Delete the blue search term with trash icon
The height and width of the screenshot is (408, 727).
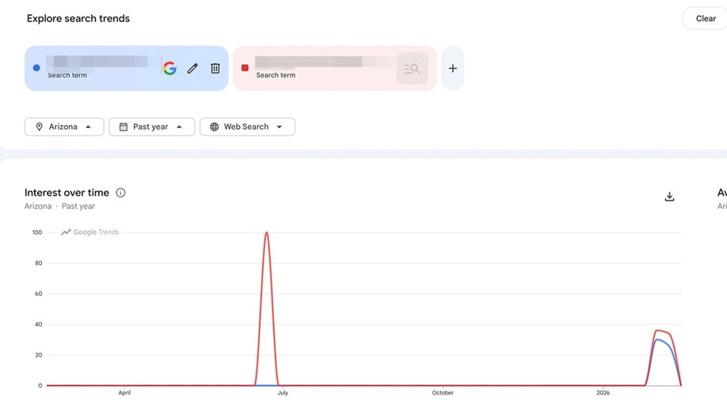click(215, 69)
